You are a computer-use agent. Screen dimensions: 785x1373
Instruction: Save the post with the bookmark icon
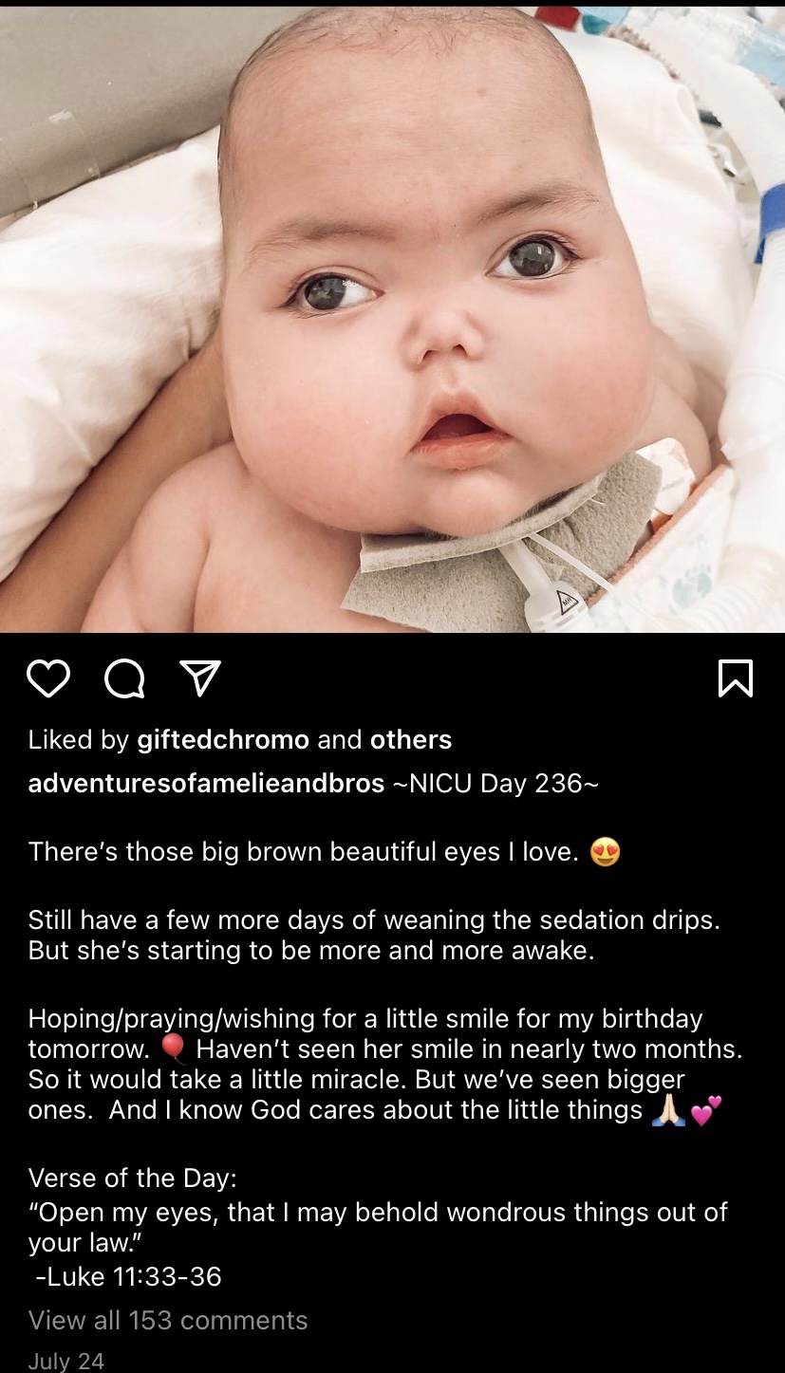pos(737,678)
